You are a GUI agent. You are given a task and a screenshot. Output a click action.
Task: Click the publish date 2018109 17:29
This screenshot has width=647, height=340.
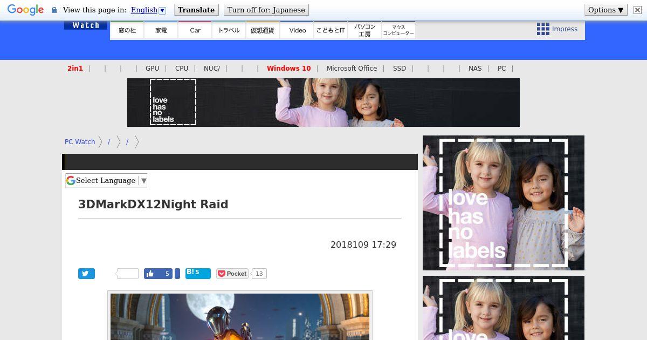tap(363, 245)
